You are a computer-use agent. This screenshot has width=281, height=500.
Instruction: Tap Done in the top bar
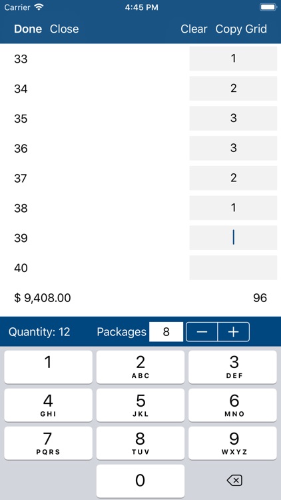(x=28, y=29)
